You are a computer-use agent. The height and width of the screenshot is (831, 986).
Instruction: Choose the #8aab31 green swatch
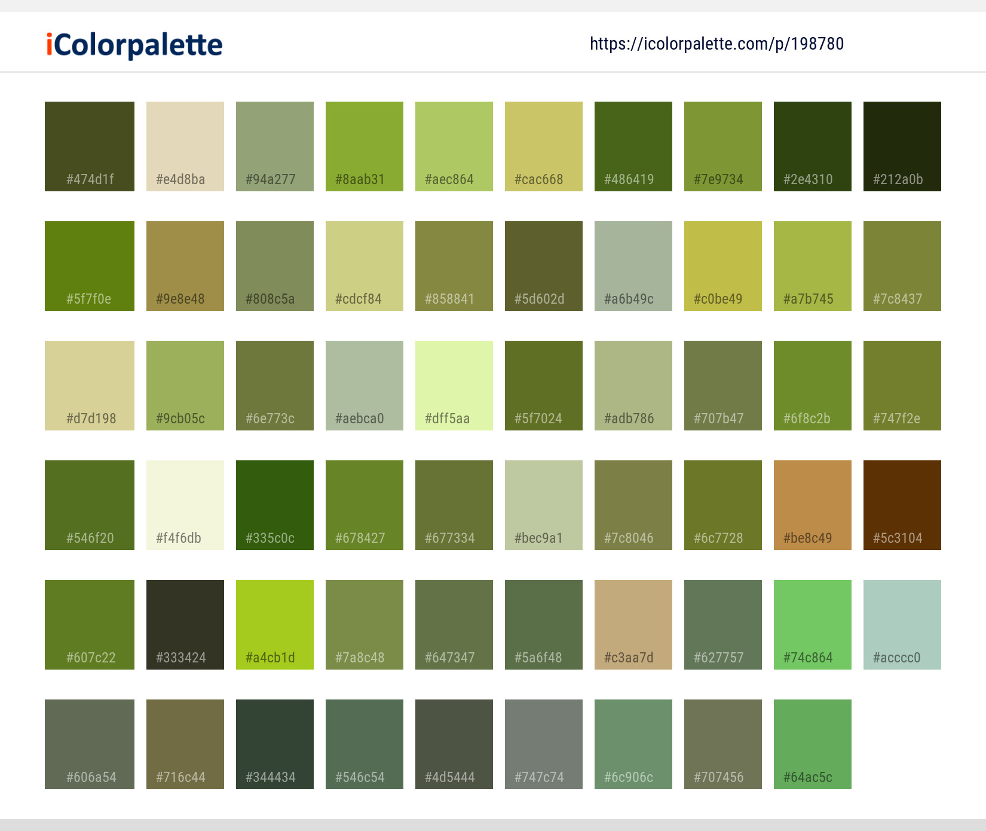[x=365, y=146]
